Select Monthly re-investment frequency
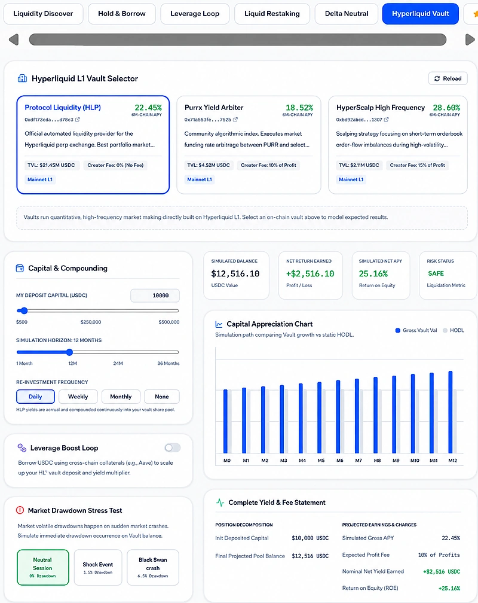This screenshot has height=603, width=478. point(121,397)
